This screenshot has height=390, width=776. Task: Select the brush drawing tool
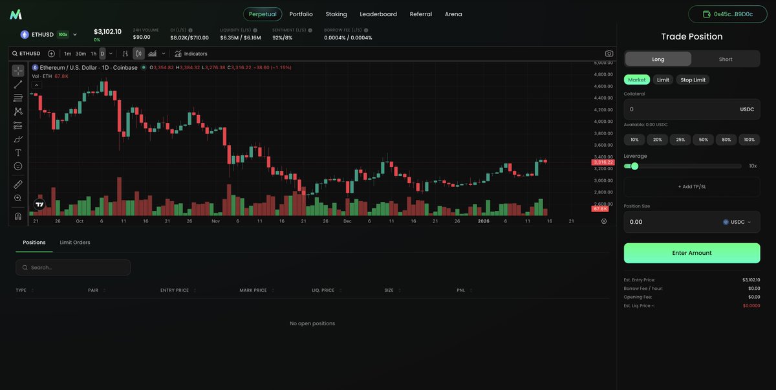tap(18, 139)
